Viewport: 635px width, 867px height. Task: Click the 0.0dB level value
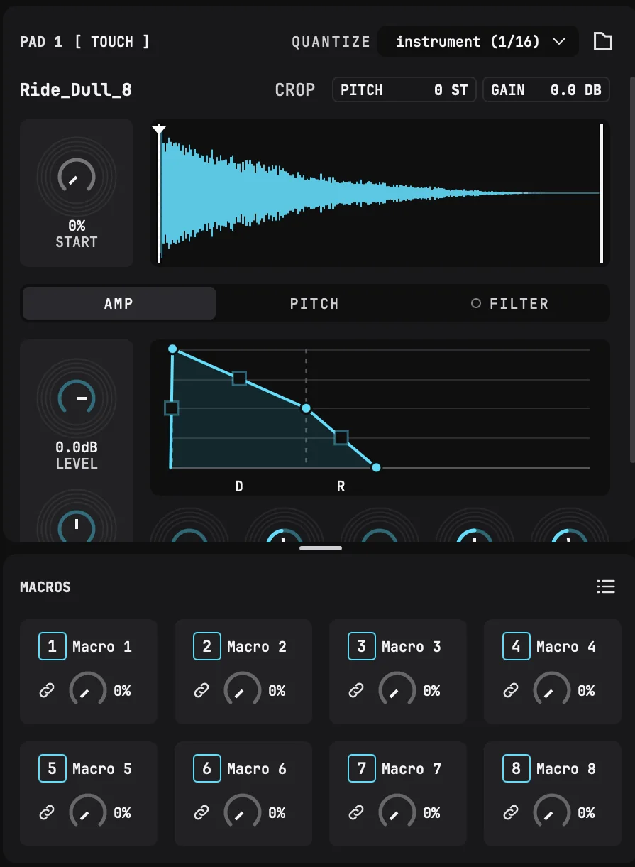[x=77, y=447]
